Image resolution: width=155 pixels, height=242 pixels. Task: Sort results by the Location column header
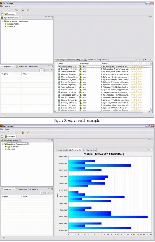(x=116, y=64)
